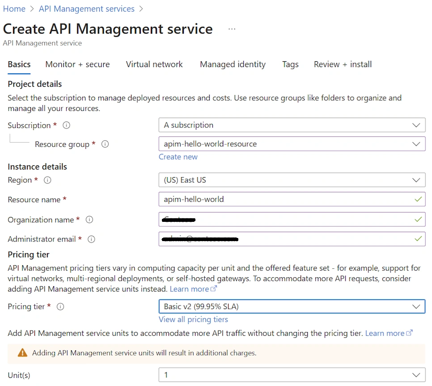Click the Administrator email info icon
This screenshot has width=432, height=386.
(x=91, y=239)
